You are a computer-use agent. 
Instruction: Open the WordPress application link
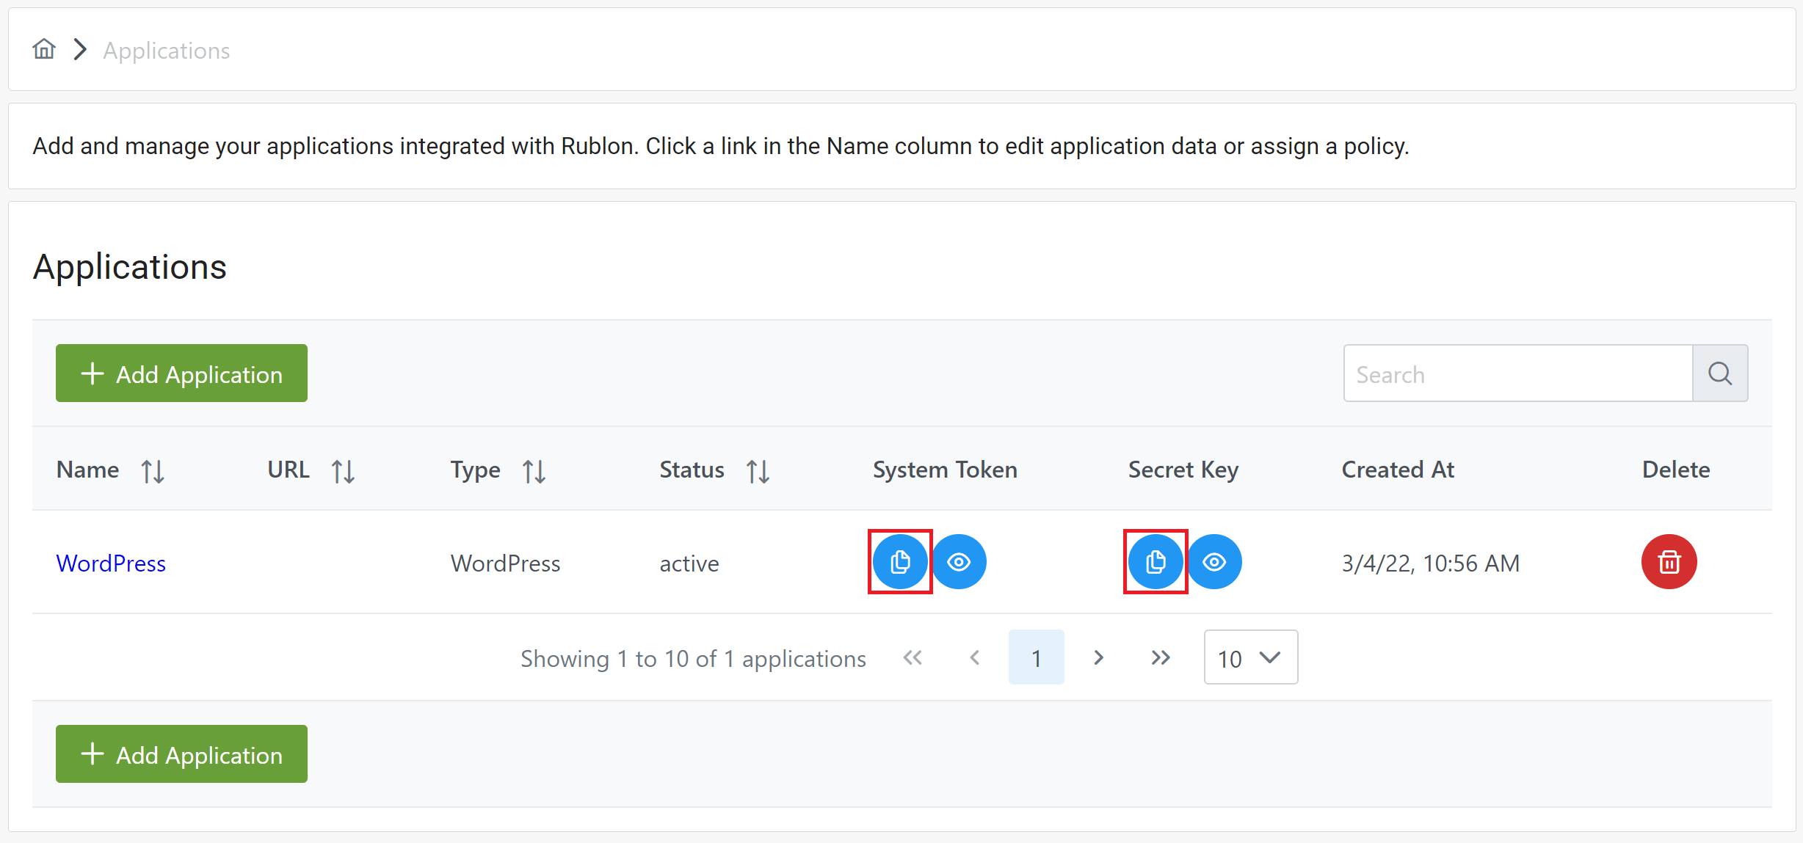111,563
